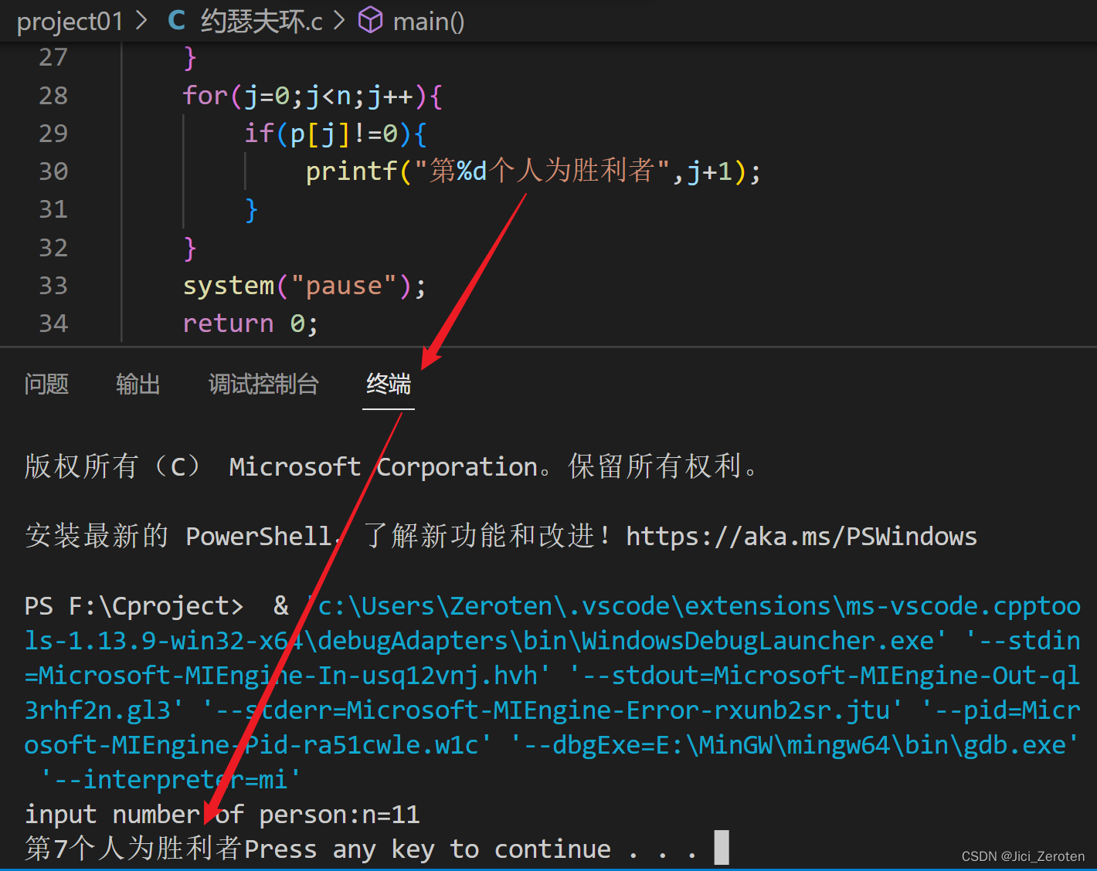The height and width of the screenshot is (871, 1097).
Task: Open the 调试控制台 panel
Action: 263,385
